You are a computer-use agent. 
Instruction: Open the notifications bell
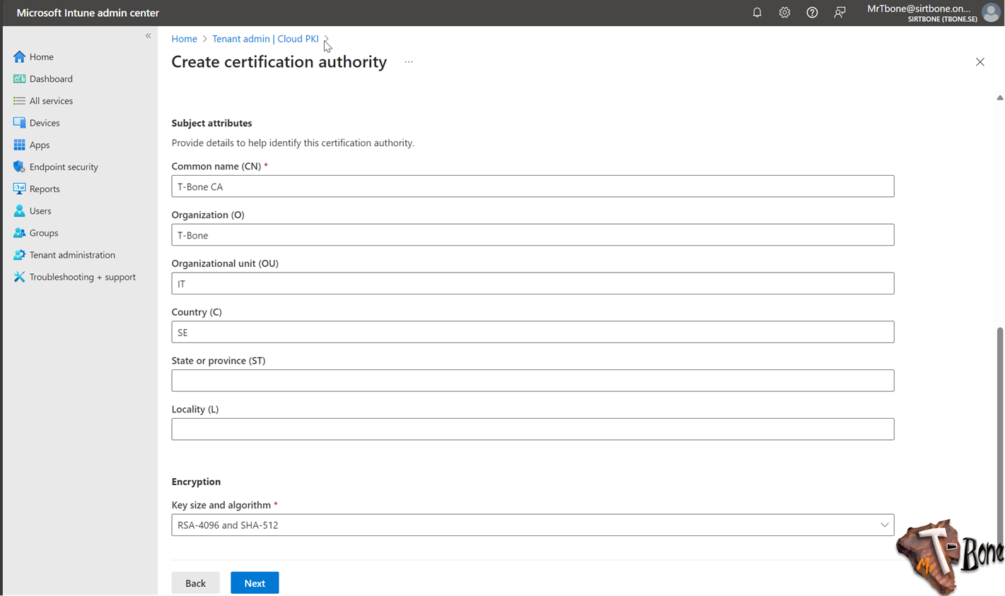pyautogui.click(x=757, y=12)
